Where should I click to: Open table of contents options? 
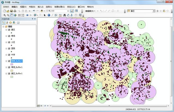pyautogui.click(x=18, y=23)
